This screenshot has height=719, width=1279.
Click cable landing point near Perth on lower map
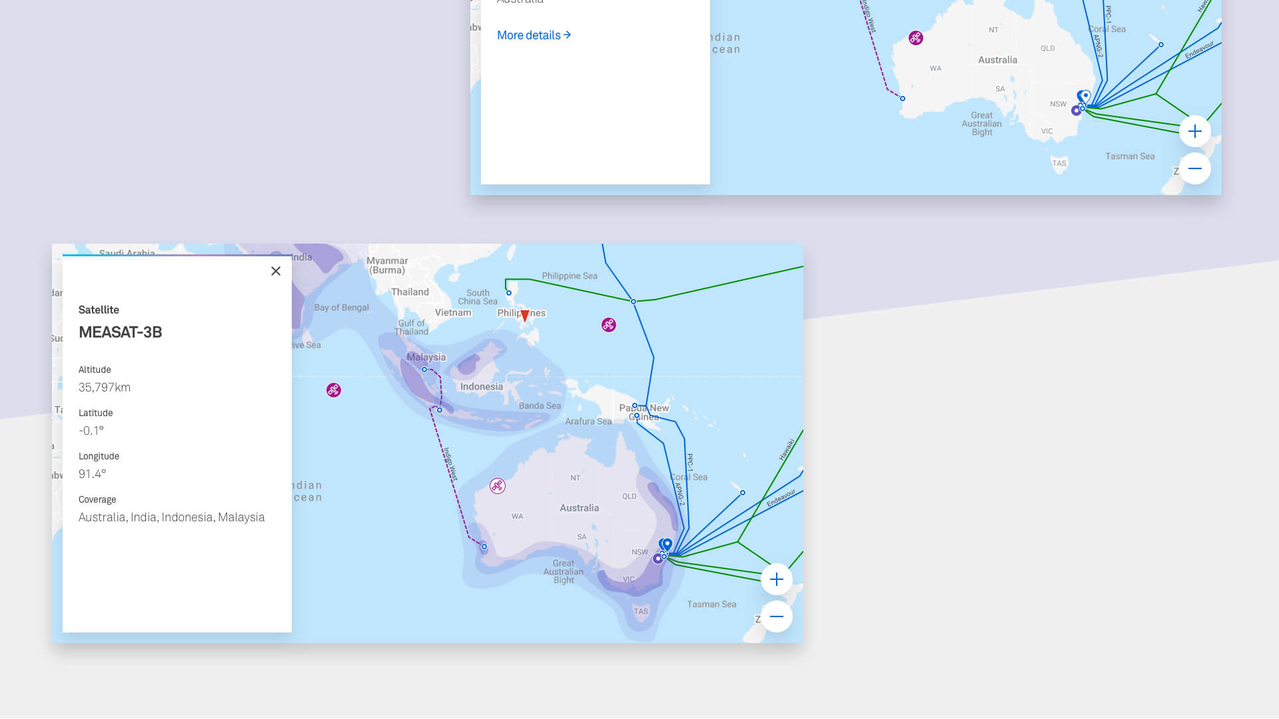click(484, 547)
